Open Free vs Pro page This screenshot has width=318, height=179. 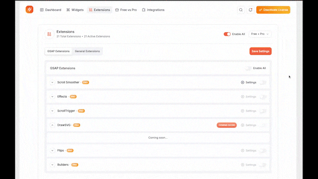click(x=126, y=10)
